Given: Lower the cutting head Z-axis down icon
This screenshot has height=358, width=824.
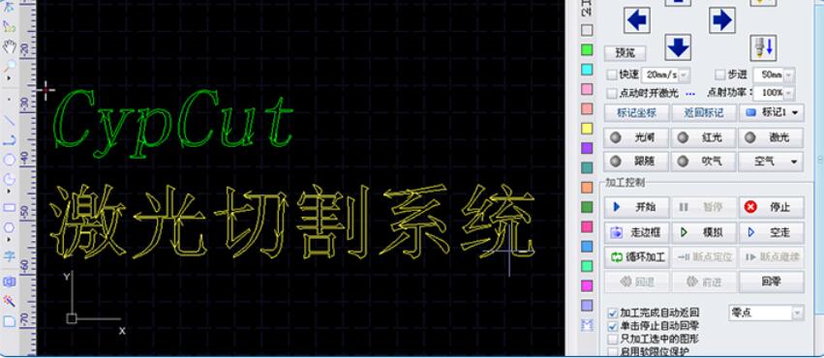Looking at the screenshot, I should 763,47.
